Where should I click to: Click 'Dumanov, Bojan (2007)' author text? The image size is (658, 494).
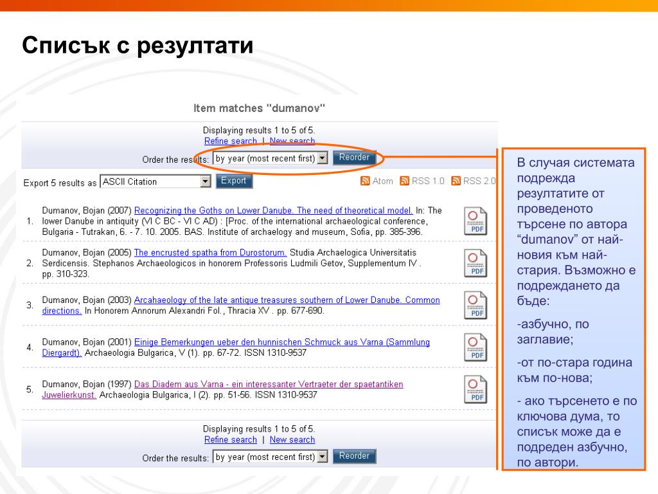[87, 210]
